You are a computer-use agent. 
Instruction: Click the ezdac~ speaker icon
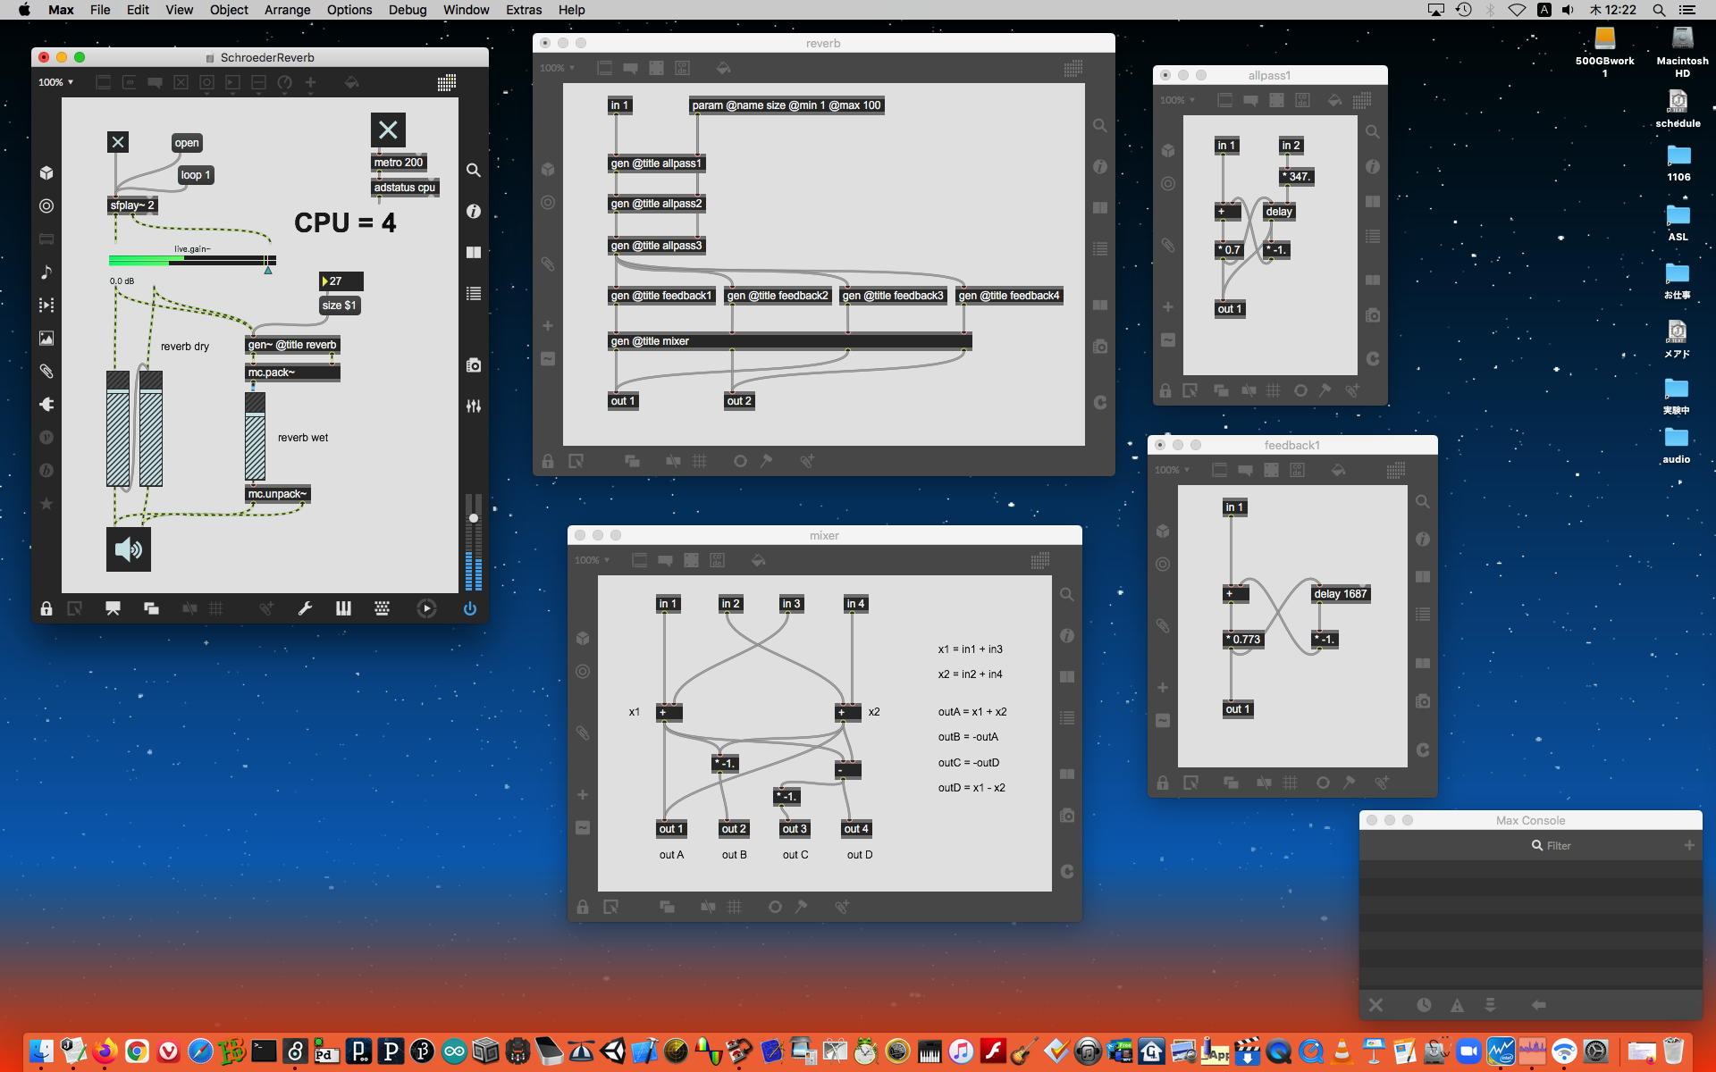coord(129,549)
